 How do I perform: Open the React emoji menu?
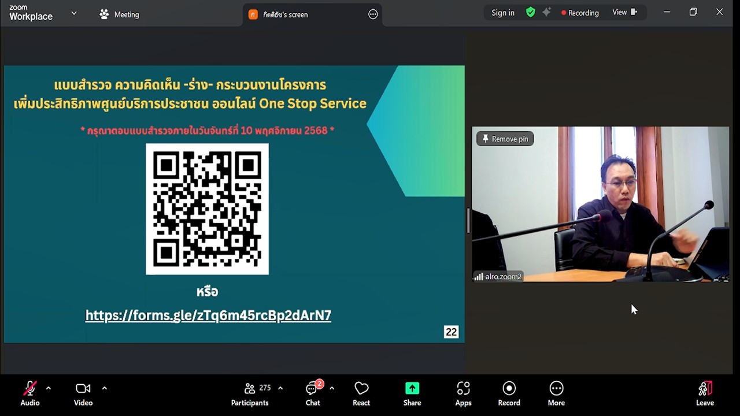pos(361,393)
